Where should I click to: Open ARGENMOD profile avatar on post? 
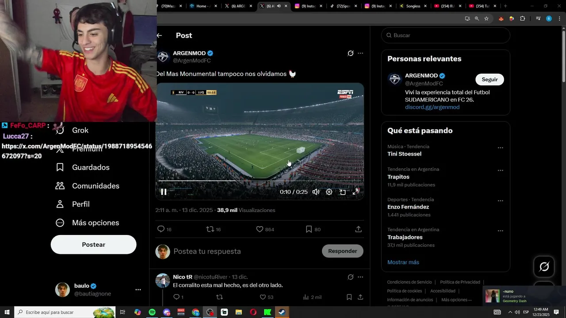(163, 57)
